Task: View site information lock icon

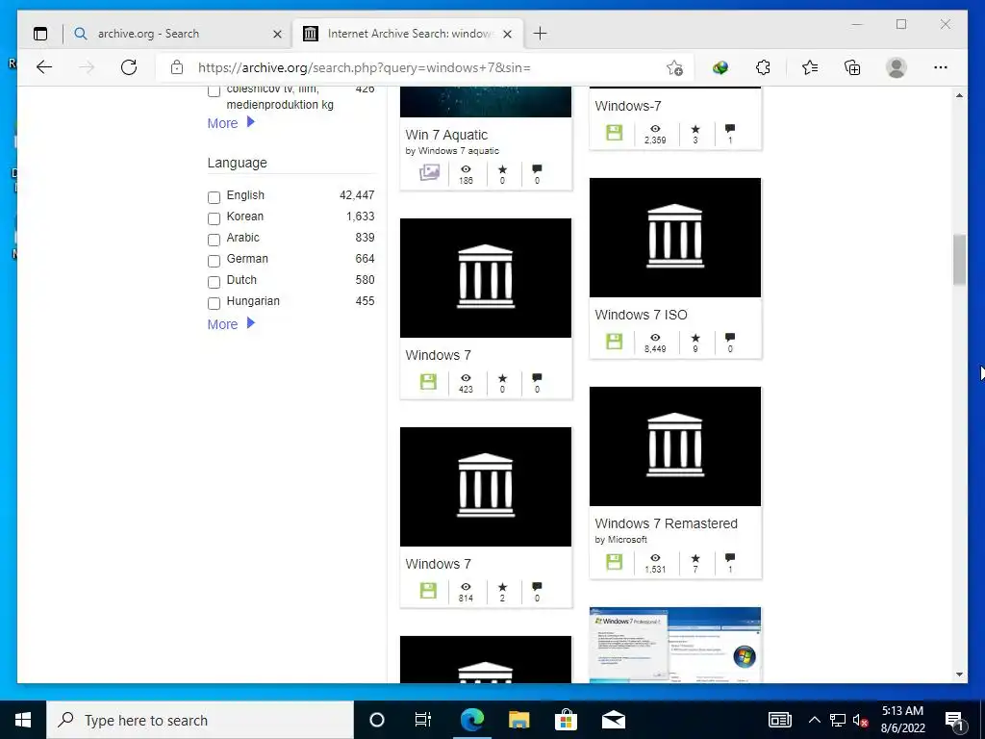Action: click(x=177, y=67)
